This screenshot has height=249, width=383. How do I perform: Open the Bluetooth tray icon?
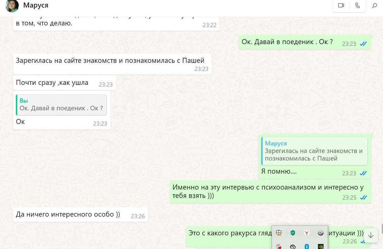tap(307, 246)
